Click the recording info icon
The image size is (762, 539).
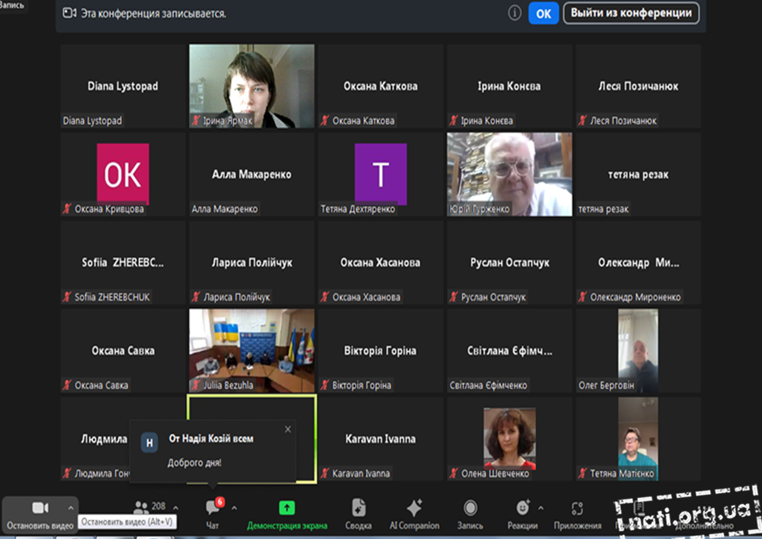tap(515, 13)
